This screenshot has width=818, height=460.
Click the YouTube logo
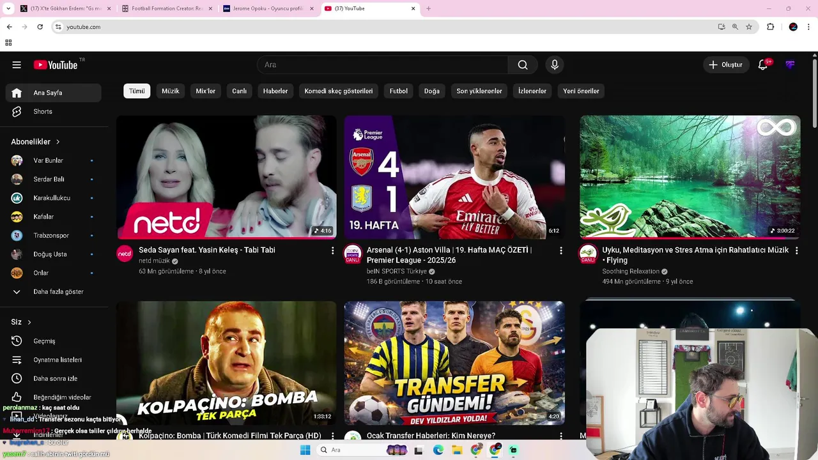click(x=56, y=65)
